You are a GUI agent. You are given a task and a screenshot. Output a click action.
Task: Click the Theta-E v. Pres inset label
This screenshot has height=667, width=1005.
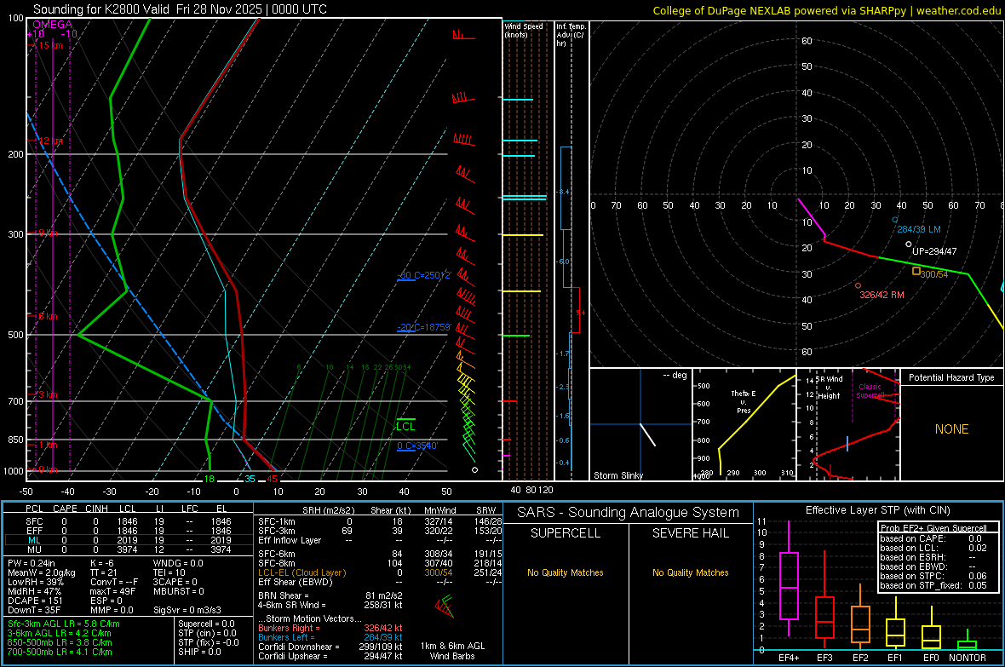[x=744, y=401]
